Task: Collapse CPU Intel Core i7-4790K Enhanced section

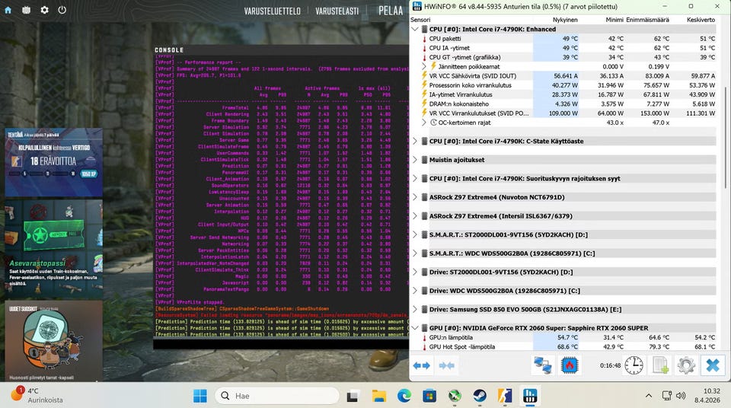Action: 415,29
